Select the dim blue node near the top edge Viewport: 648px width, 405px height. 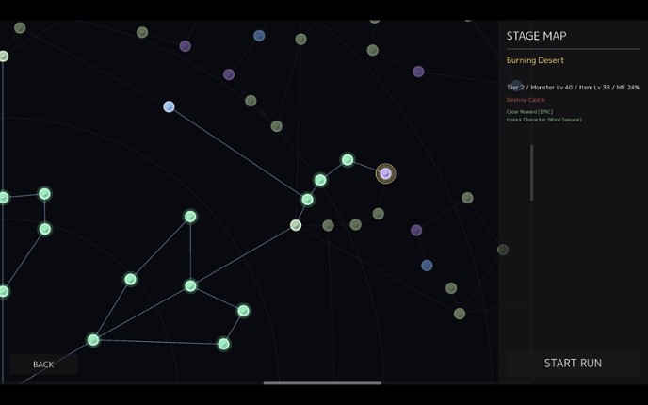[x=259, y=36]
